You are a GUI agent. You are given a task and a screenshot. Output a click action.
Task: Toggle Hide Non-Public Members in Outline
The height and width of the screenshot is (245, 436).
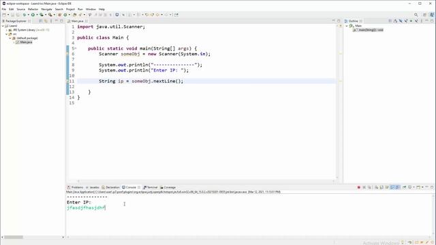(411, 21)
